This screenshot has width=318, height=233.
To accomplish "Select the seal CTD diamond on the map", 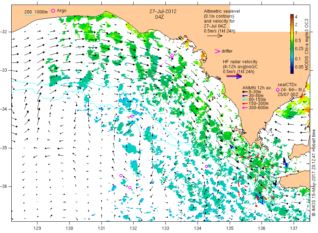I will [172, 55].
